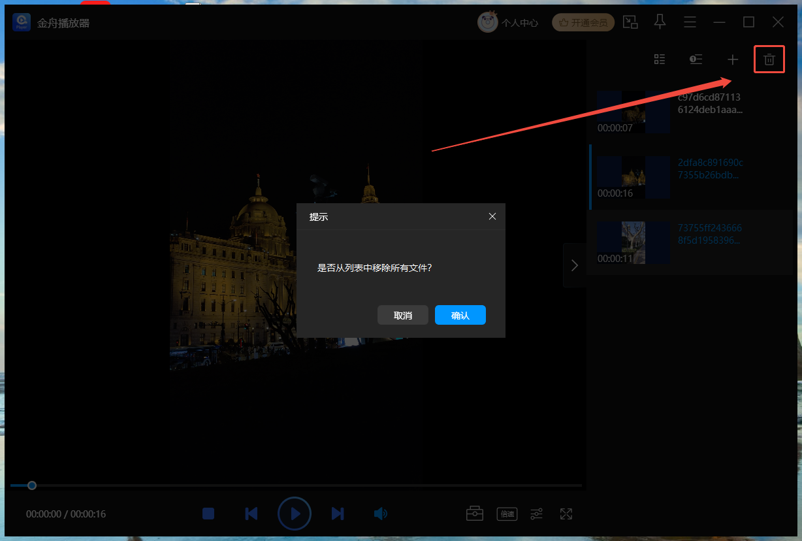Image resolution: width=802 pixels, height=541 pixels.
Task: Click the dialog message about removing all files
Action: tap(375, 267)
